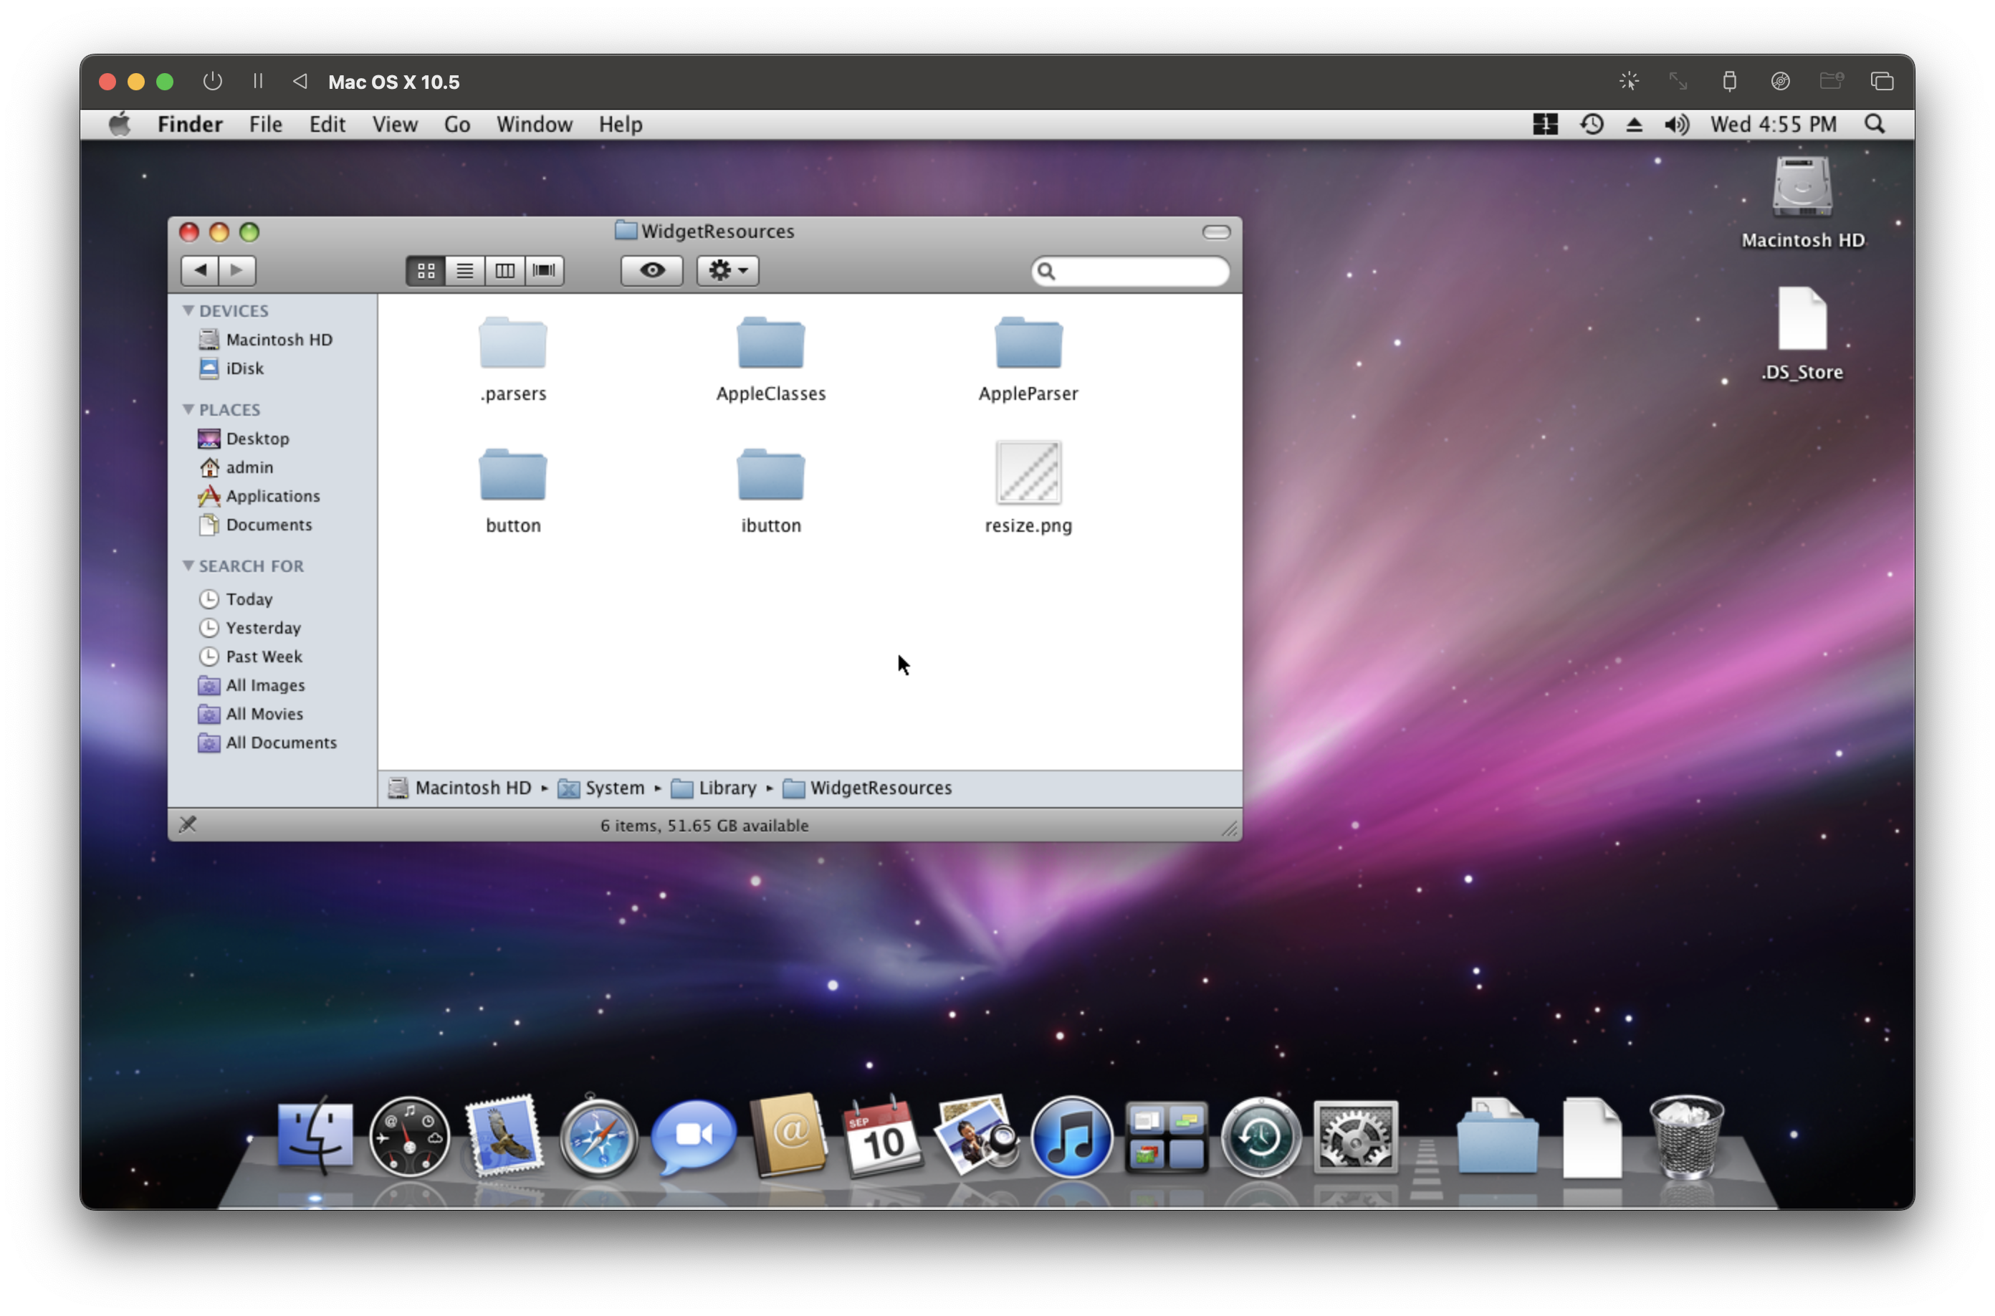Open the Action gear menu
Image resolution: width=1995 pixels, height=1316 pixels.
coord(727,270)
